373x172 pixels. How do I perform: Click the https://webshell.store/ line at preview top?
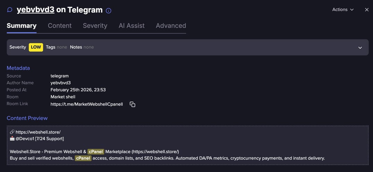38,132
